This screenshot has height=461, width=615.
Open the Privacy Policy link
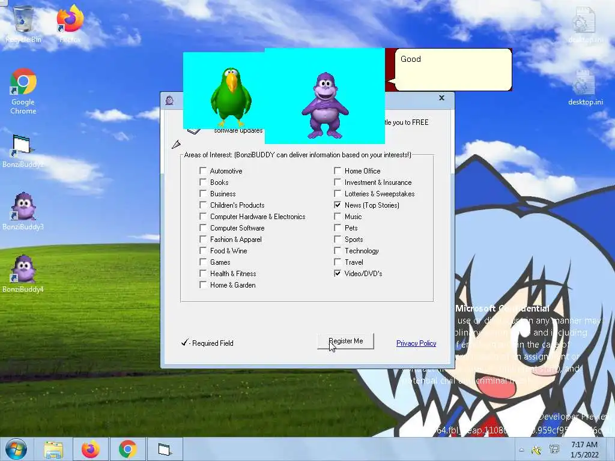tap(416, 343)
